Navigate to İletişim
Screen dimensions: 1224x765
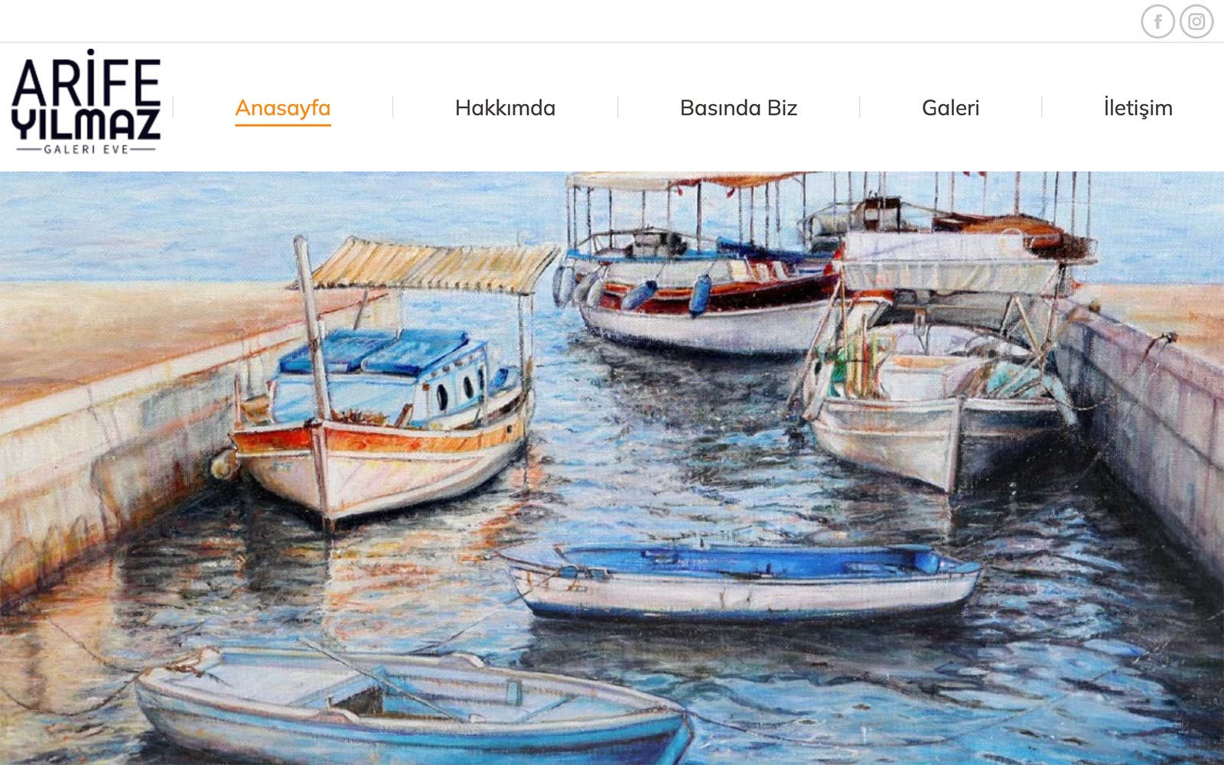click(1138, 108)
